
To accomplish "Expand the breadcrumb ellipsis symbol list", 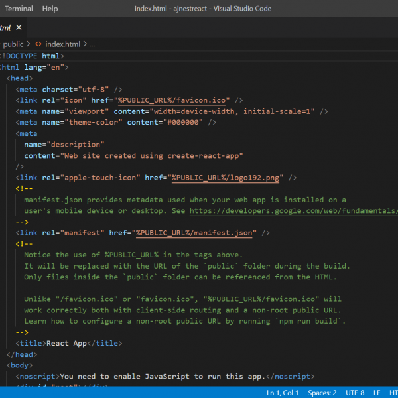I will (x=92, y=44).
